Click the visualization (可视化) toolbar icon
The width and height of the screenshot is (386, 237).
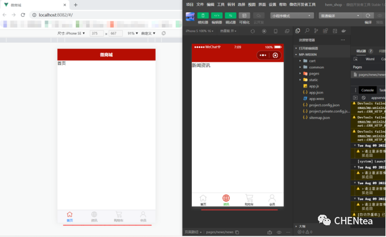(x=244, y=16)
